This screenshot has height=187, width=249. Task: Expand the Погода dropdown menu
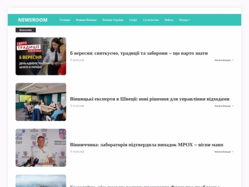tap(185, 20)
